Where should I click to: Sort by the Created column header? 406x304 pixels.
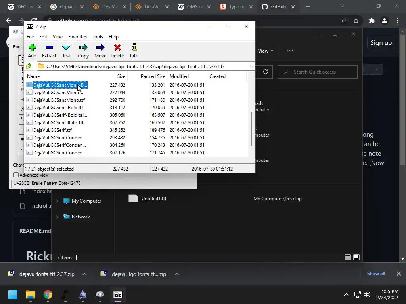(x=226, y=76)
